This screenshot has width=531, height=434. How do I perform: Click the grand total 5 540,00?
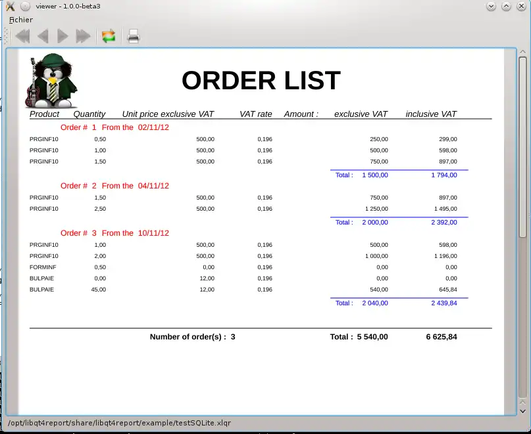click(372, 337)
